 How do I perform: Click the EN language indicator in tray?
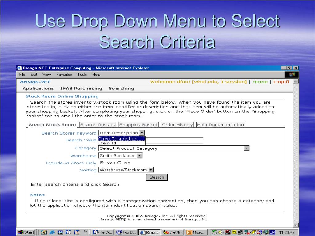272,232
